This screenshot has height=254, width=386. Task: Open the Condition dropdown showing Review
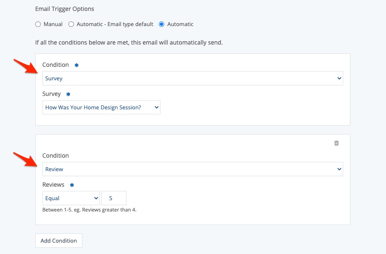(192, 169)
